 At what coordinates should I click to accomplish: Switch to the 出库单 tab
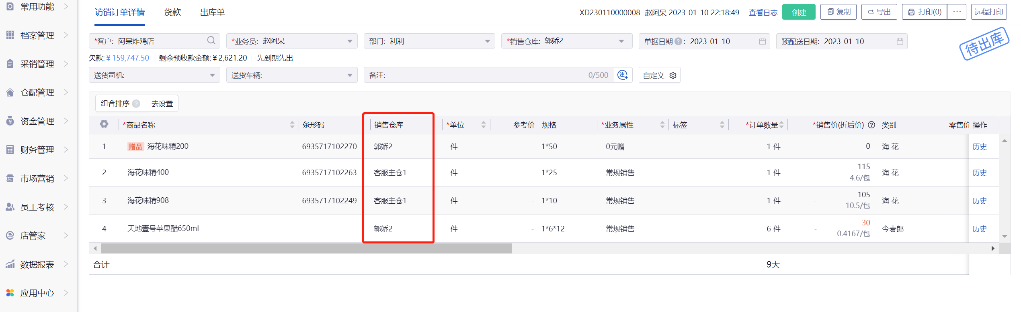coord(213,12)
